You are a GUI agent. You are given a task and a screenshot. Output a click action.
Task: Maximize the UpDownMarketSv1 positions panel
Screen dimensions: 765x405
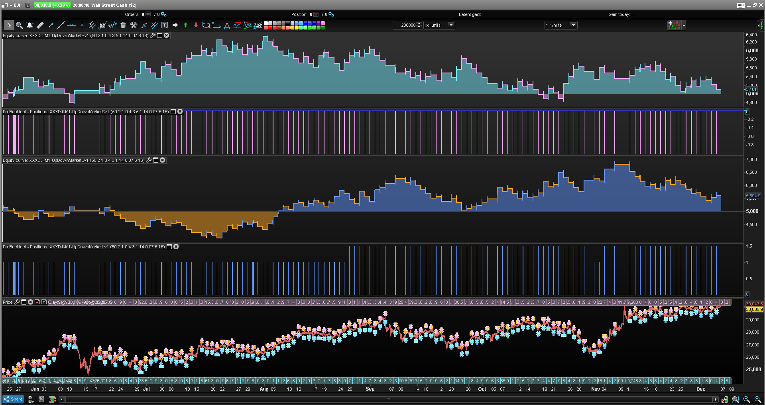point(173,112)
